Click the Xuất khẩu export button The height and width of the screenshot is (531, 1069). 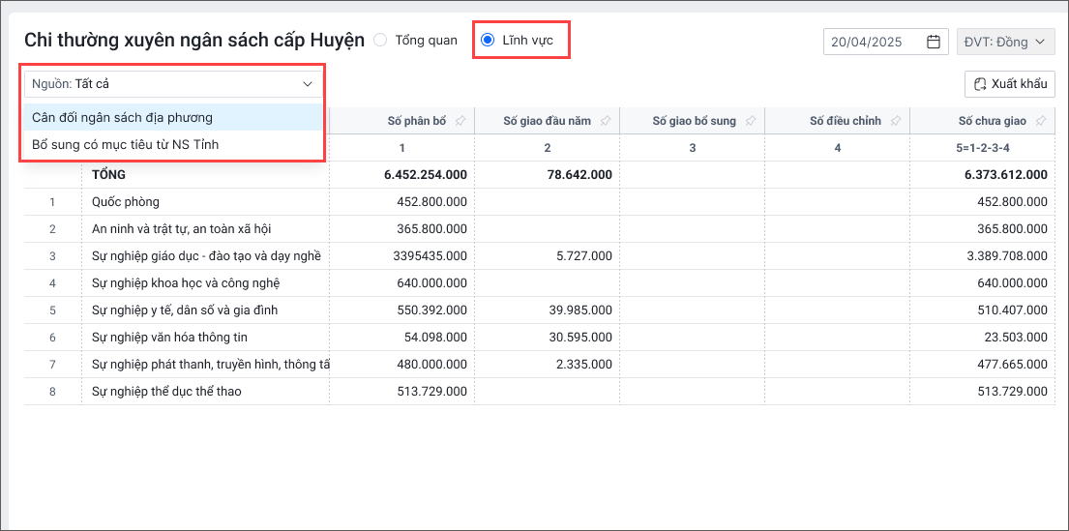[x=1010, y=84]
